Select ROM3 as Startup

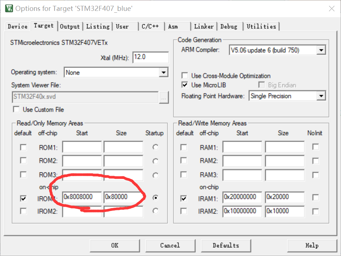[156, 175]
